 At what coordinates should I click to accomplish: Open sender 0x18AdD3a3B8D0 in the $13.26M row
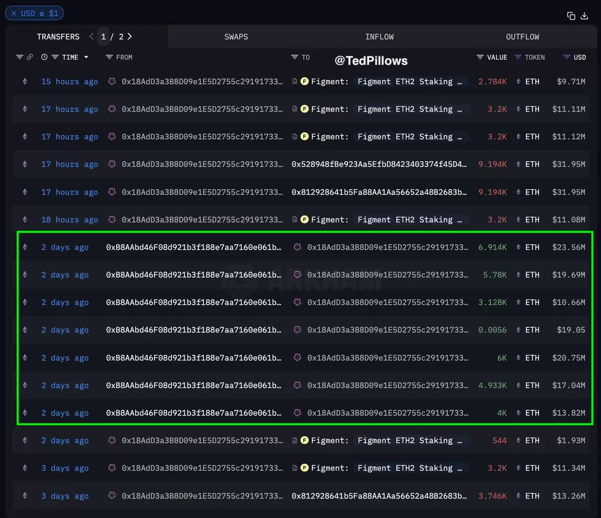tap(203, 496)
